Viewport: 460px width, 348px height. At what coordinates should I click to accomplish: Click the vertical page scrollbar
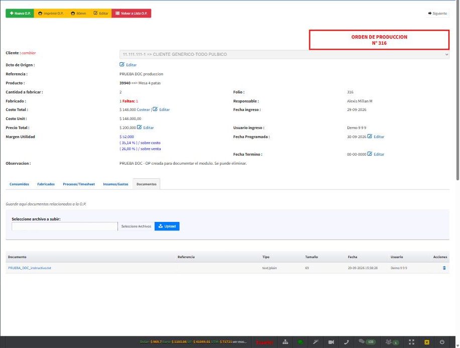point(457,91)
